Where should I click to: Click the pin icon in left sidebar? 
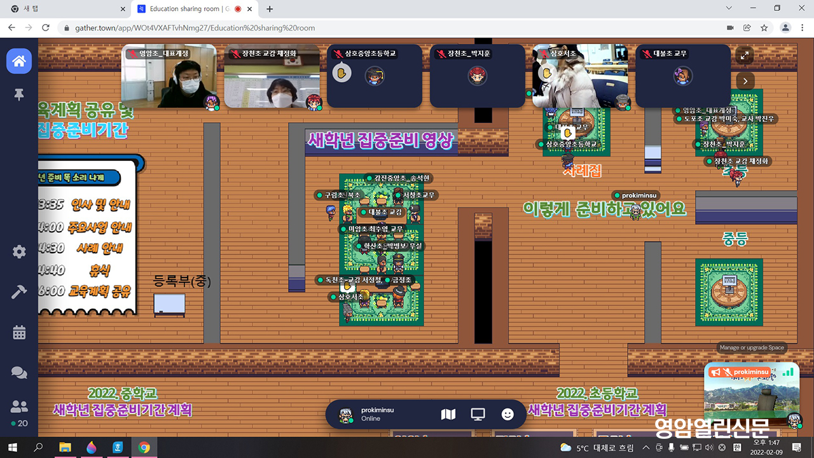(x=19, y=94)
